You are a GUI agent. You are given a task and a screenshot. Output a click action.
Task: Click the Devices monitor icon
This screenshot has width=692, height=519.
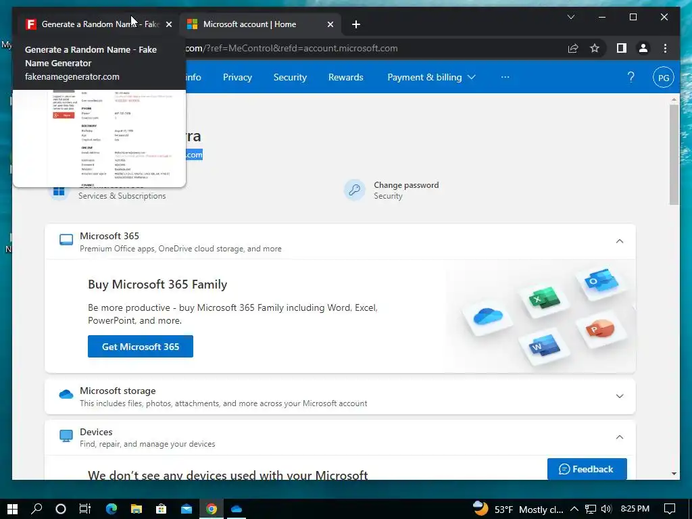[x=66, y=436]
